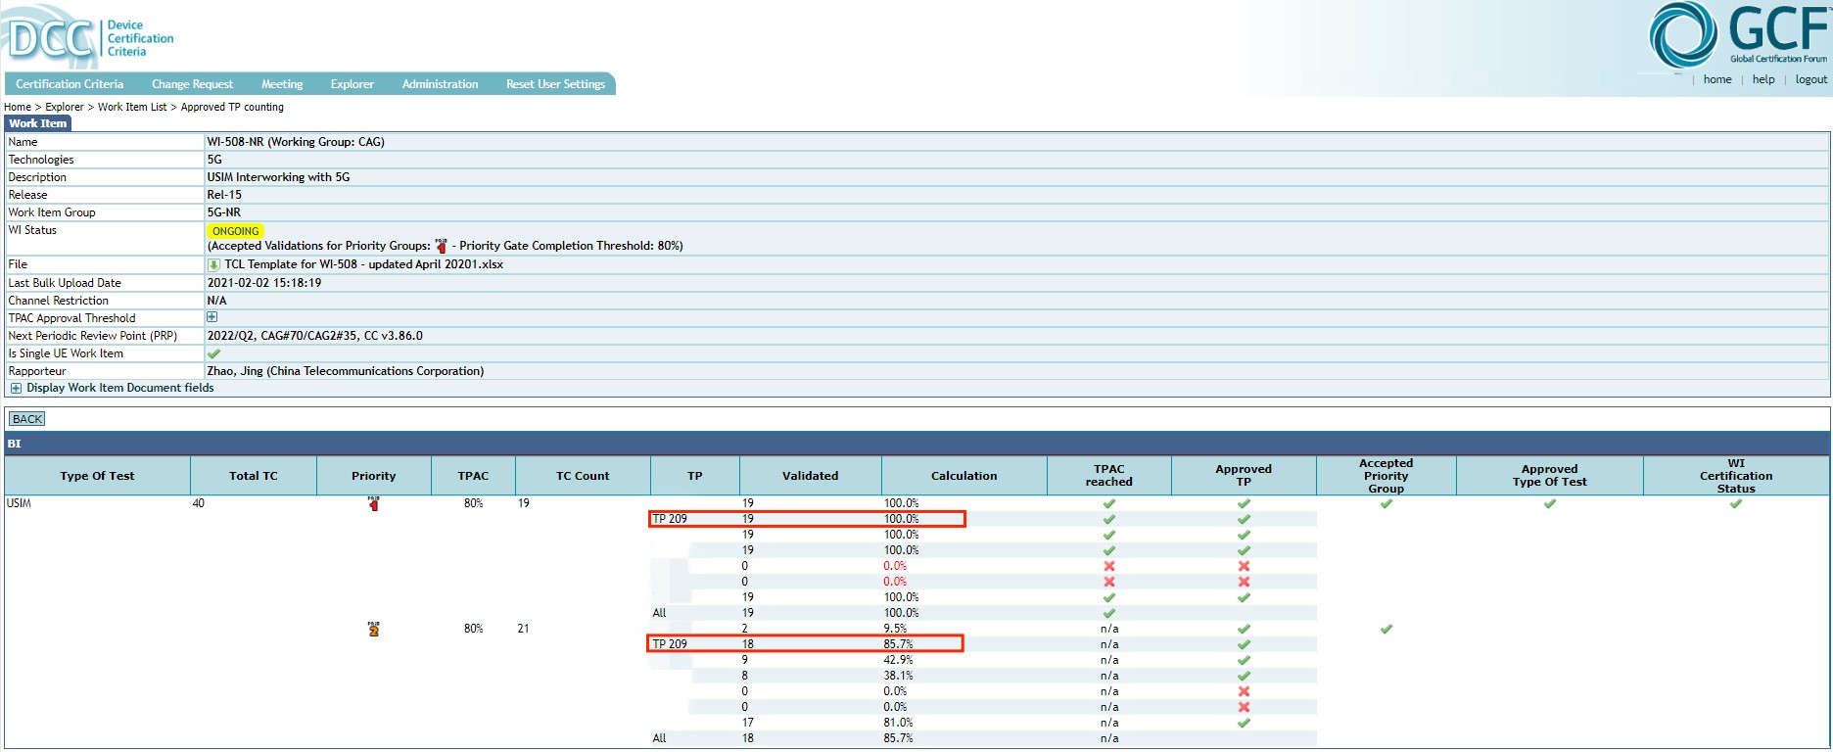This screenshot has width=1833, height=752.
Task: Click the DCC Device Certification Criteria logo
Action: click(89, 38)
